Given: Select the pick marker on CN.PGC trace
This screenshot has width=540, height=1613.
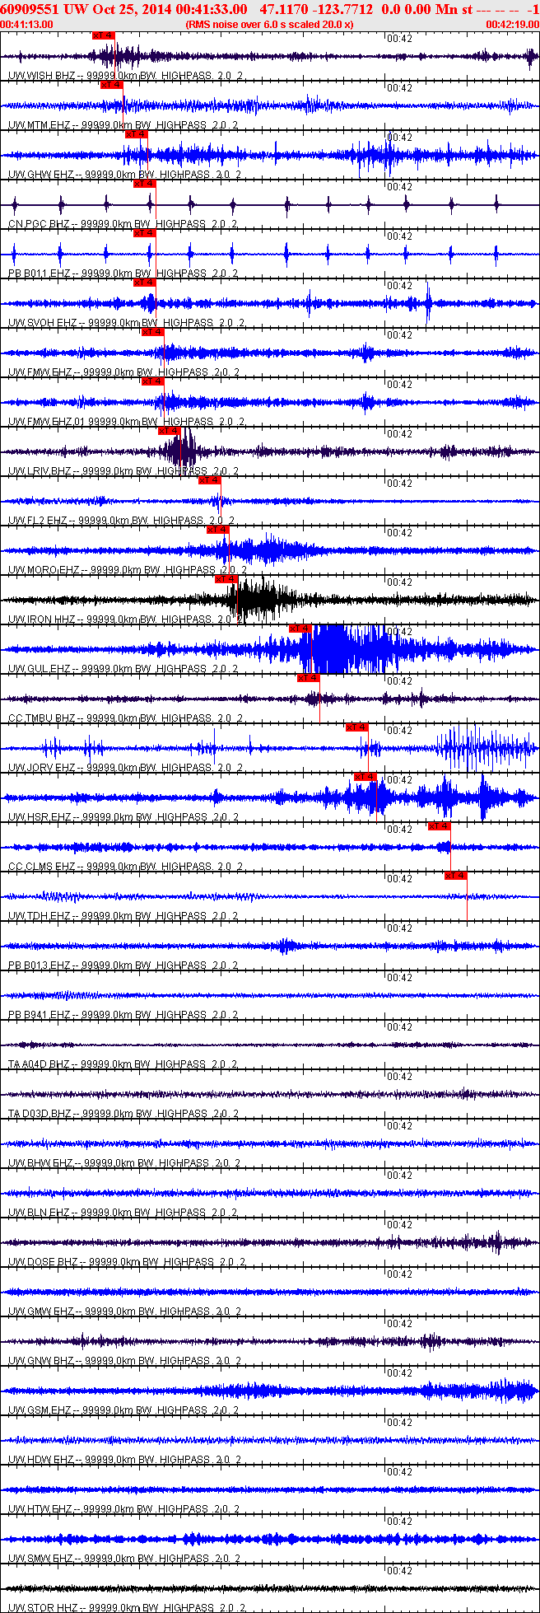Looking at the screenshot, I should click(144, 184).
